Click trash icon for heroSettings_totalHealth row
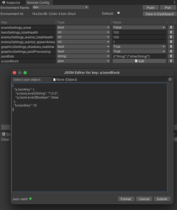Image resolution: width=177 pixels, height=210 pixels. tap(171, 32)
